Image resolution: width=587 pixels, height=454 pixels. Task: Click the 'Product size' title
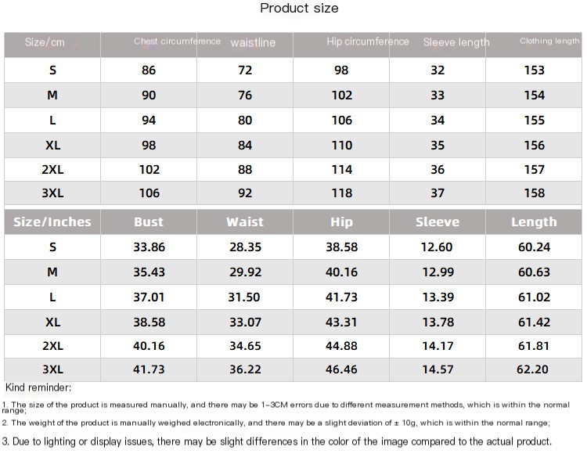(299, 9)
